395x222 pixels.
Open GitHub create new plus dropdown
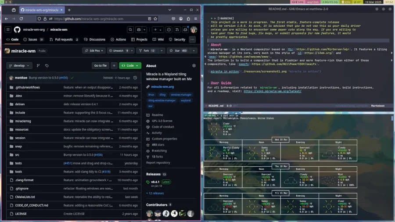tap(158, 30)
